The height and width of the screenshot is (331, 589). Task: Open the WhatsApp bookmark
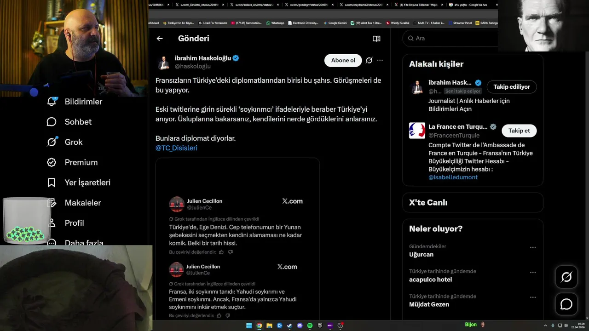(275, 23)
